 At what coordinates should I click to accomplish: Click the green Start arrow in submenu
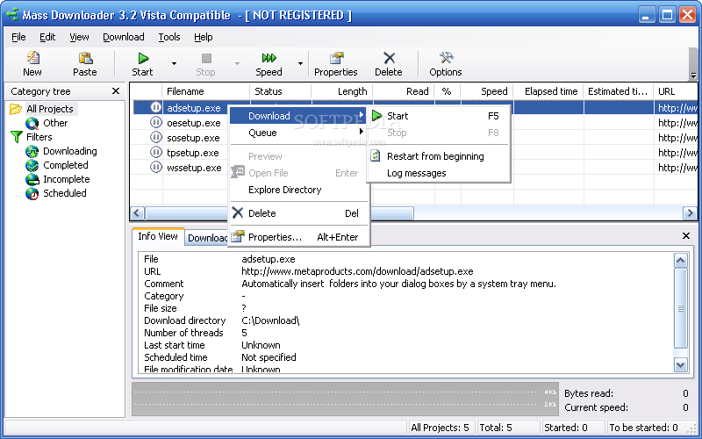(x=376, y=116)
